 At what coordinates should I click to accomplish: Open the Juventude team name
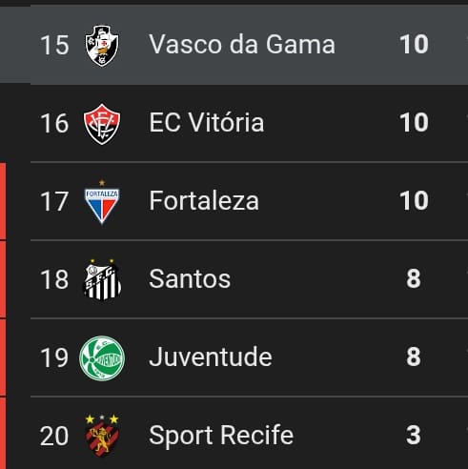point(211,357)
